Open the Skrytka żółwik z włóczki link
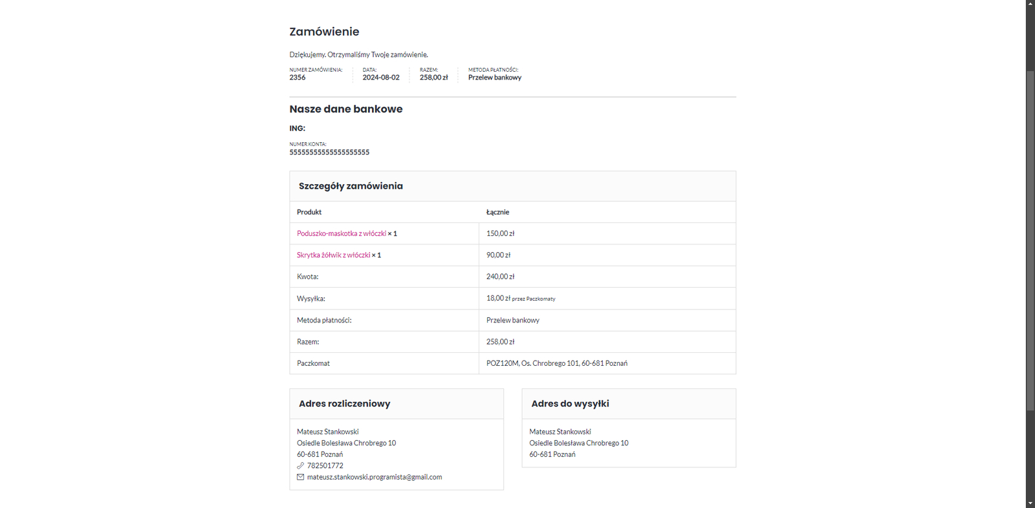1035x508 pixels. tap(333, 255)
